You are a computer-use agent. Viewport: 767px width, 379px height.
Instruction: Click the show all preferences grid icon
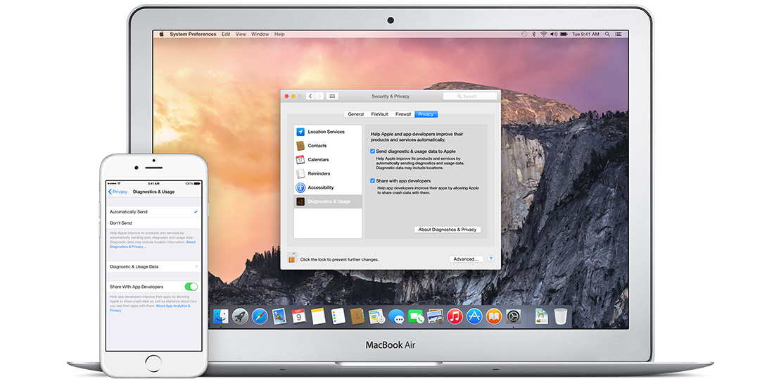coord(332,96)
